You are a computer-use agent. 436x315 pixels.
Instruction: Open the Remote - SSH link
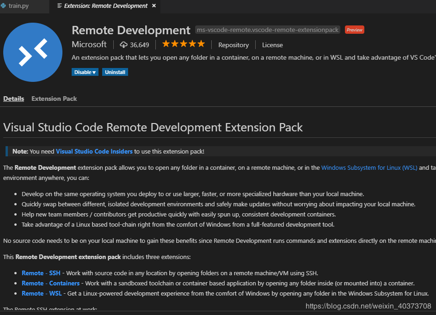tap(41, 273)
